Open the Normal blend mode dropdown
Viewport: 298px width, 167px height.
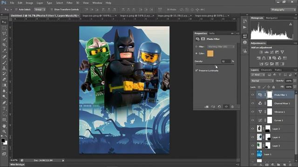[262, 81]
